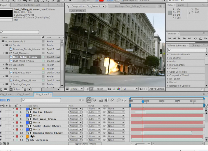Screen dimensions: 208x151
Task: Delete selected project item trash icon
Action: click(x=25, y=89)
